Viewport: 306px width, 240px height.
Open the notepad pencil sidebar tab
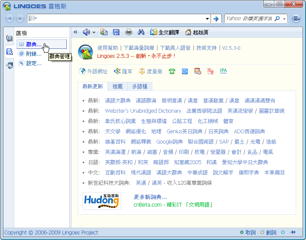(x=9, y=65)
